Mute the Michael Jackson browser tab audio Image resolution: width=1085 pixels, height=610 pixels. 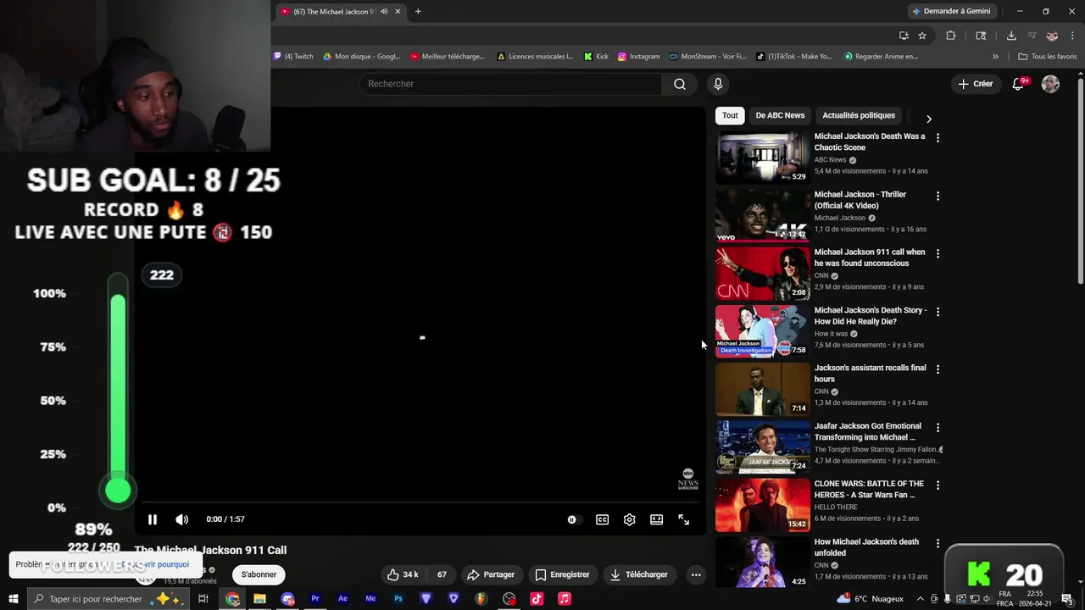[x=384, y=12]
